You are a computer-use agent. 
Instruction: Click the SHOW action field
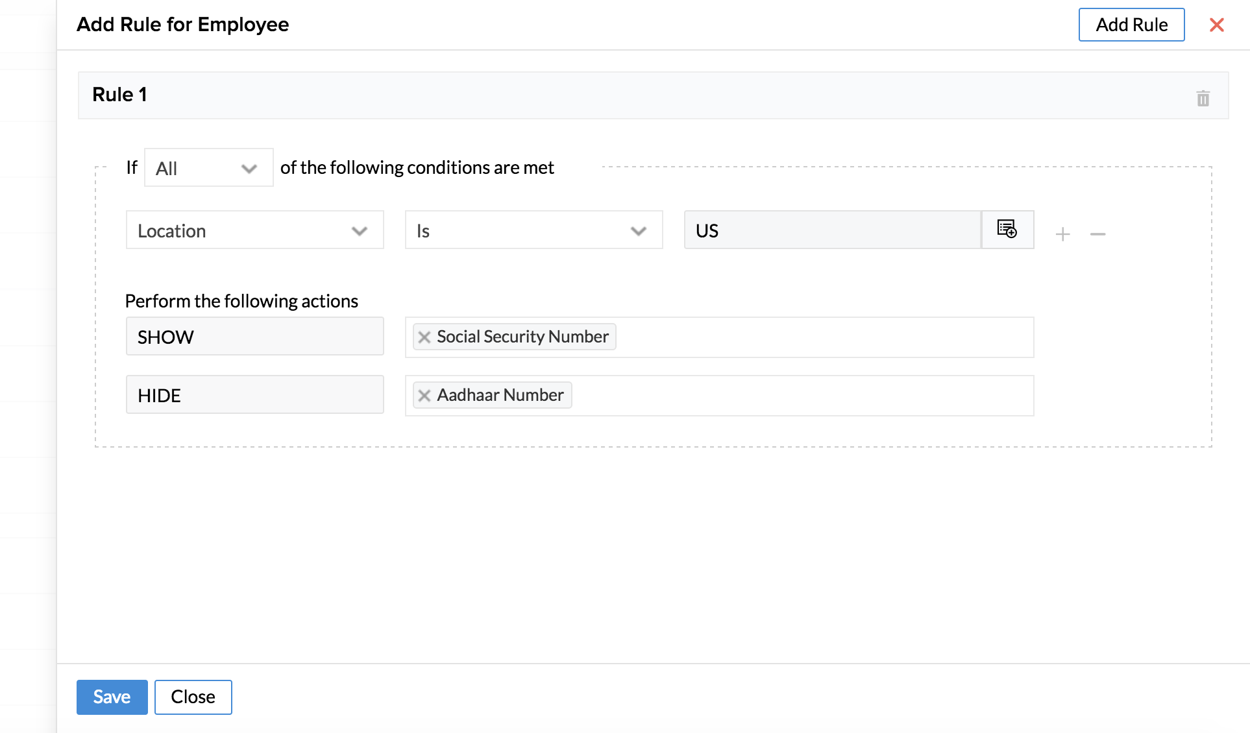point(254,337)
